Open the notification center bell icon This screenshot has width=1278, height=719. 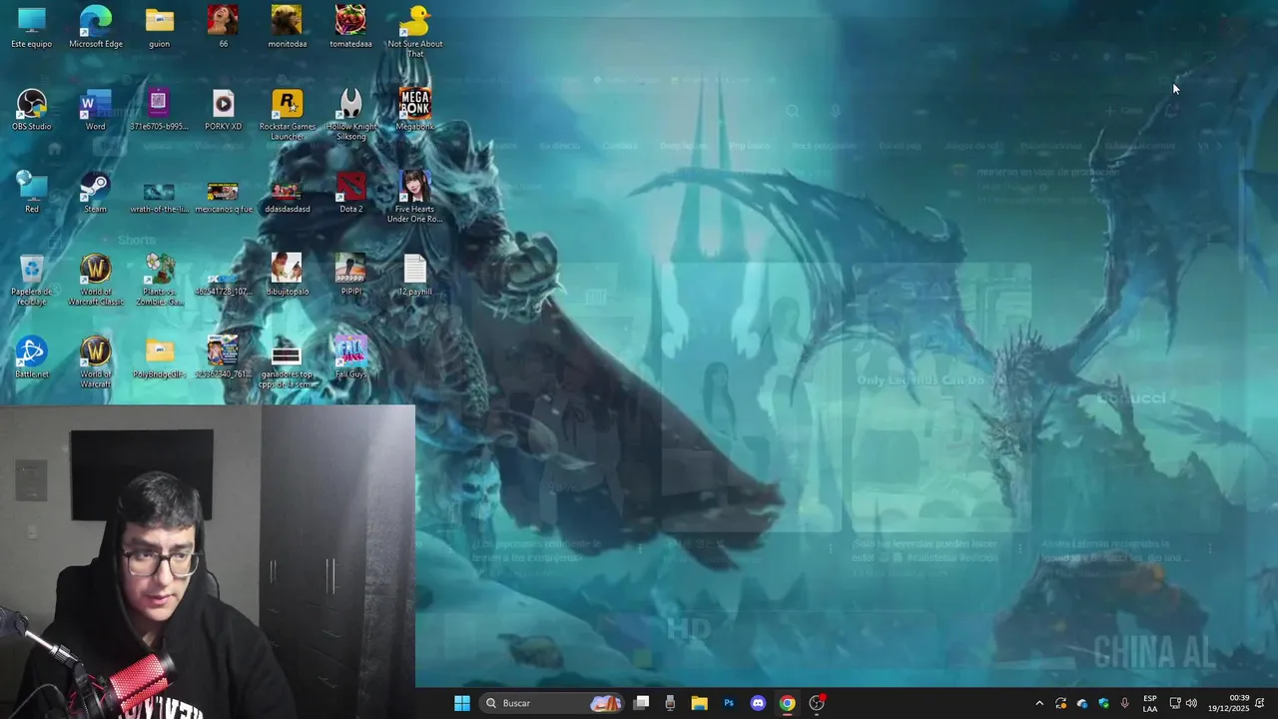[1260, 703]
